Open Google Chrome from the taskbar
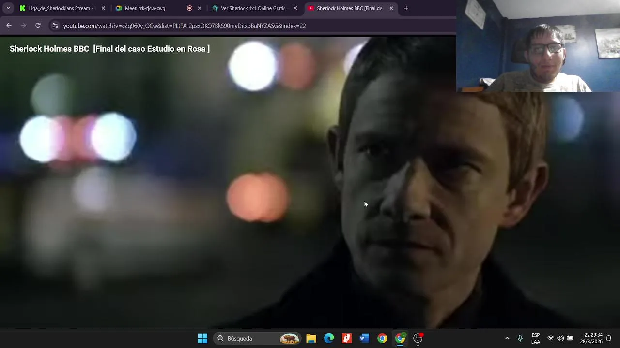This screenshot has height=348, width=620. (382, 338)
